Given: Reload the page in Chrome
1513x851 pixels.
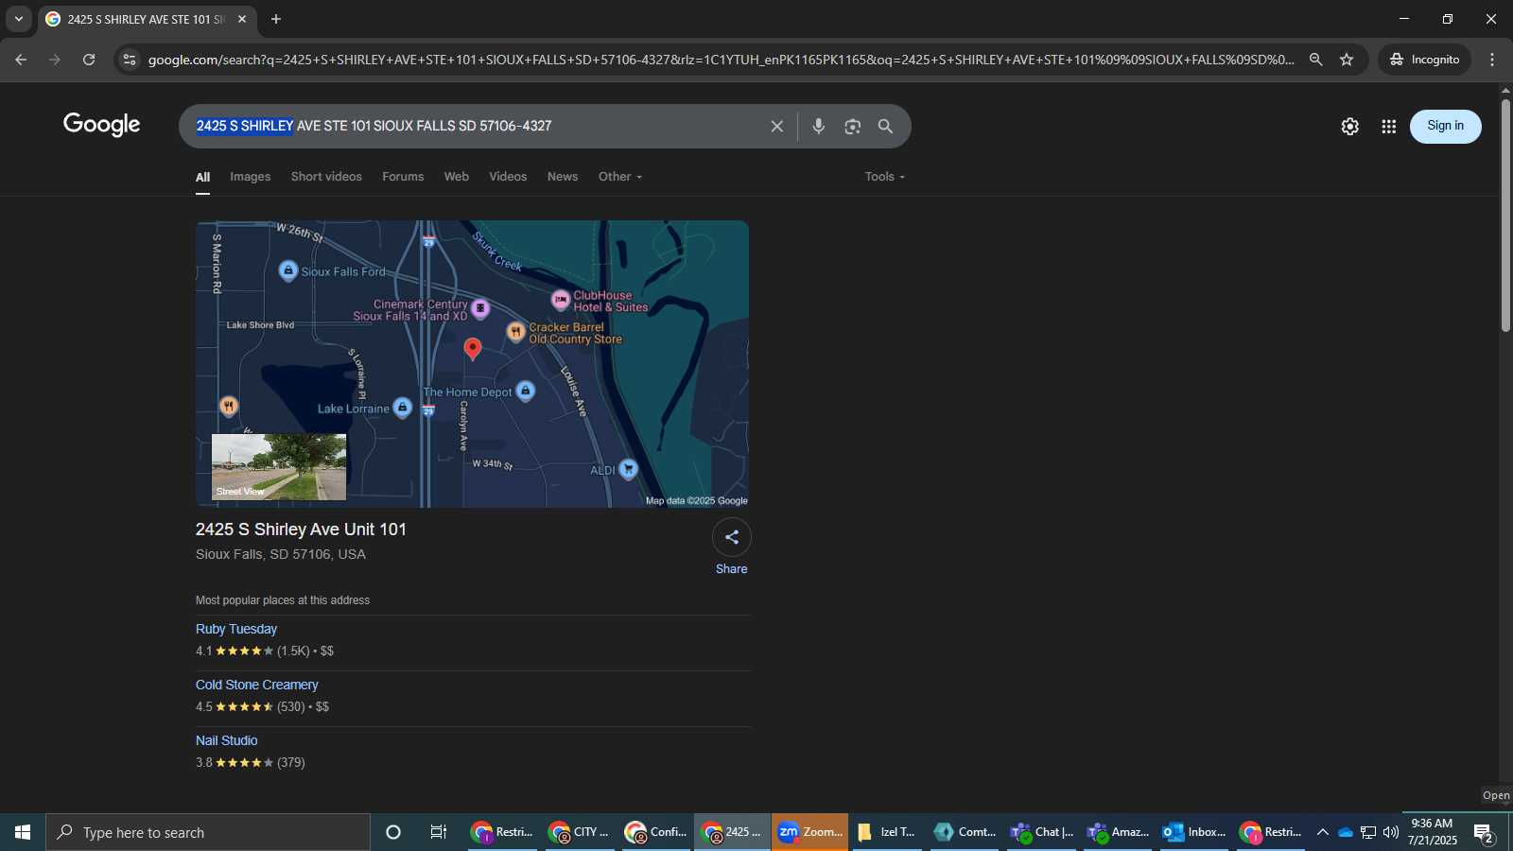Looking at the screenshot, I should pyautogui.click(x=89, y=60).
